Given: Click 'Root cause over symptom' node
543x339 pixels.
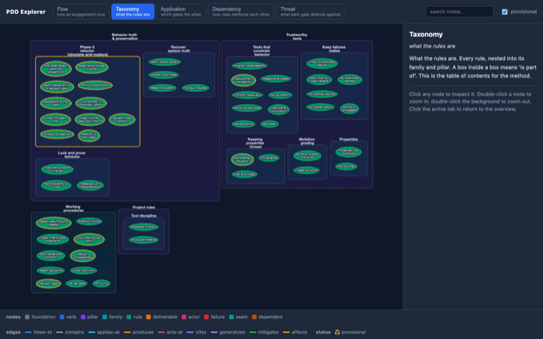Looking at the screenshot, I should click(51, 255).
